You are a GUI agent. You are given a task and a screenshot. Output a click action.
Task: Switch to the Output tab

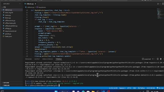coord(37,59)
